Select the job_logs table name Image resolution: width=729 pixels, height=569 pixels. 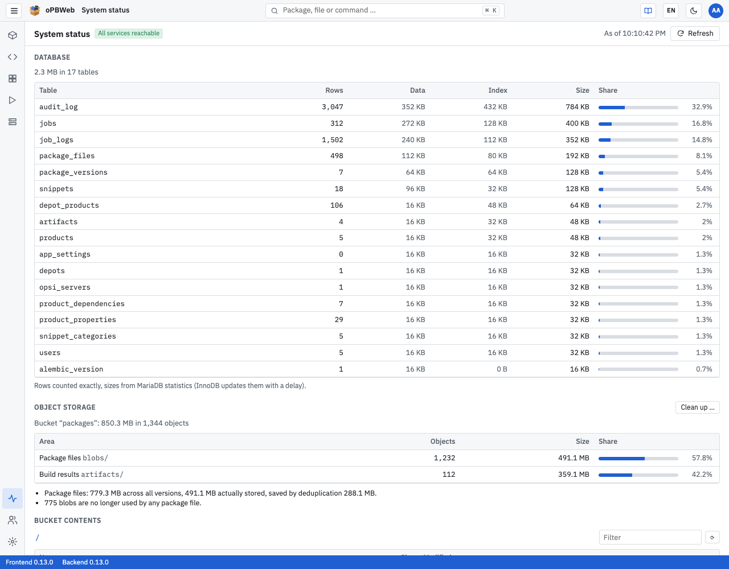click(56, 140)
